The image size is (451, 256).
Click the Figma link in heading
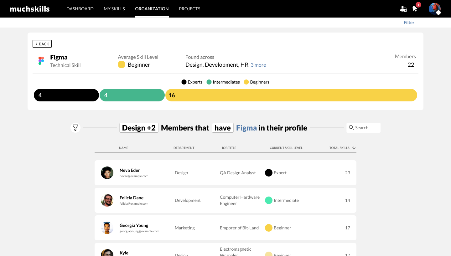coord(246,128)
